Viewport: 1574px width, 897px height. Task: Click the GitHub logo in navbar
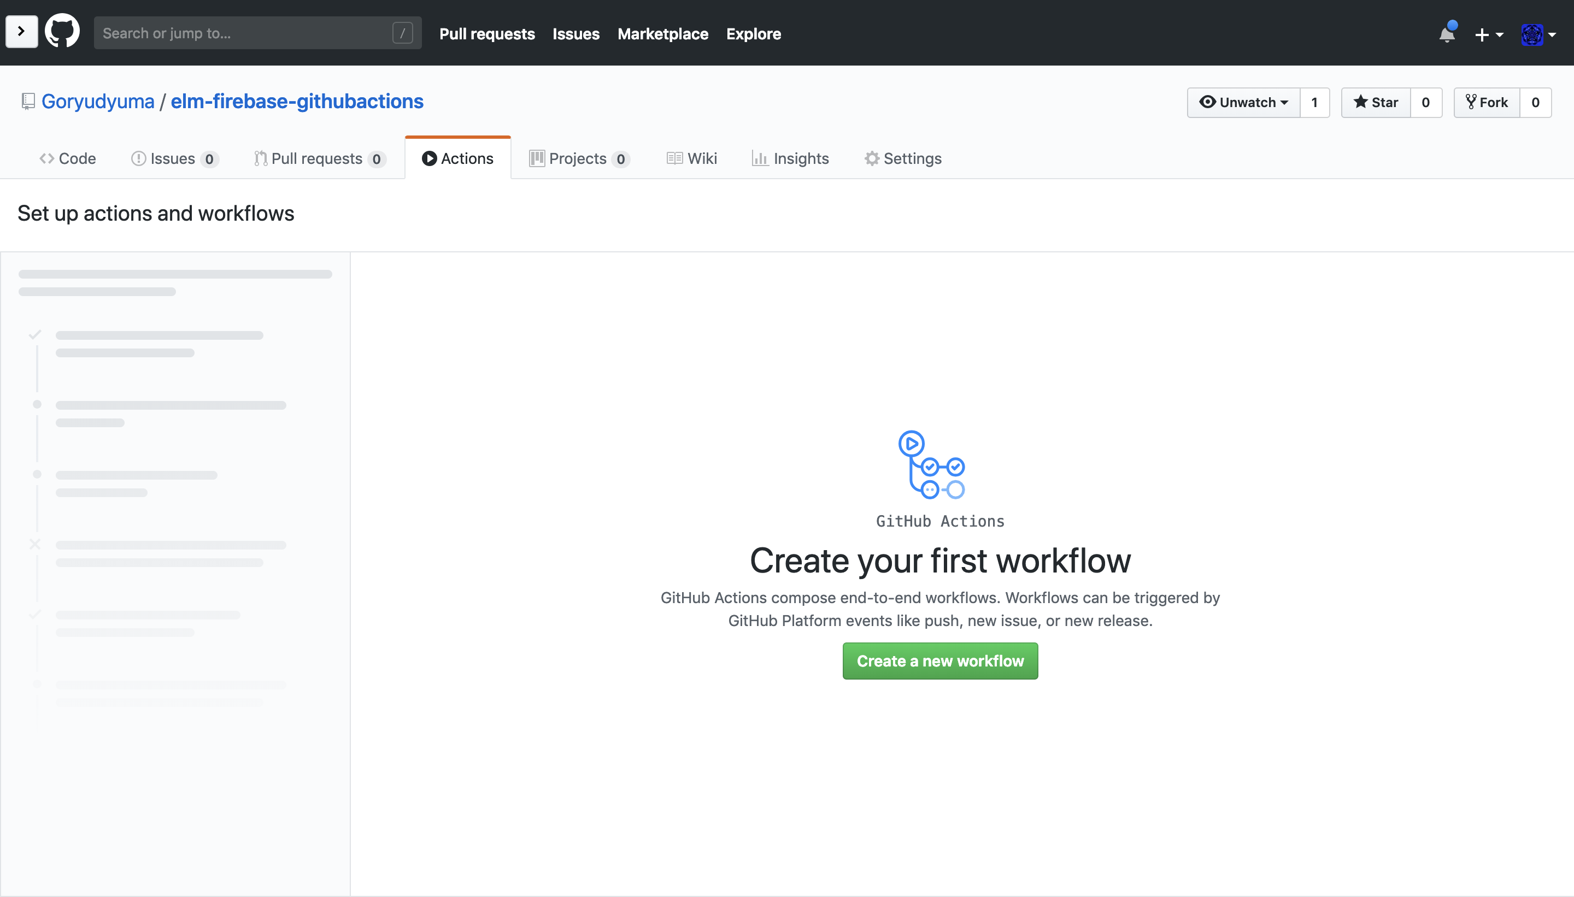pos(60,32)
